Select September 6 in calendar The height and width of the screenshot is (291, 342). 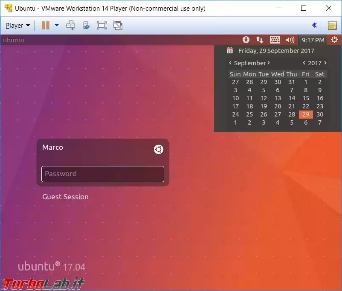coord(278,90)
